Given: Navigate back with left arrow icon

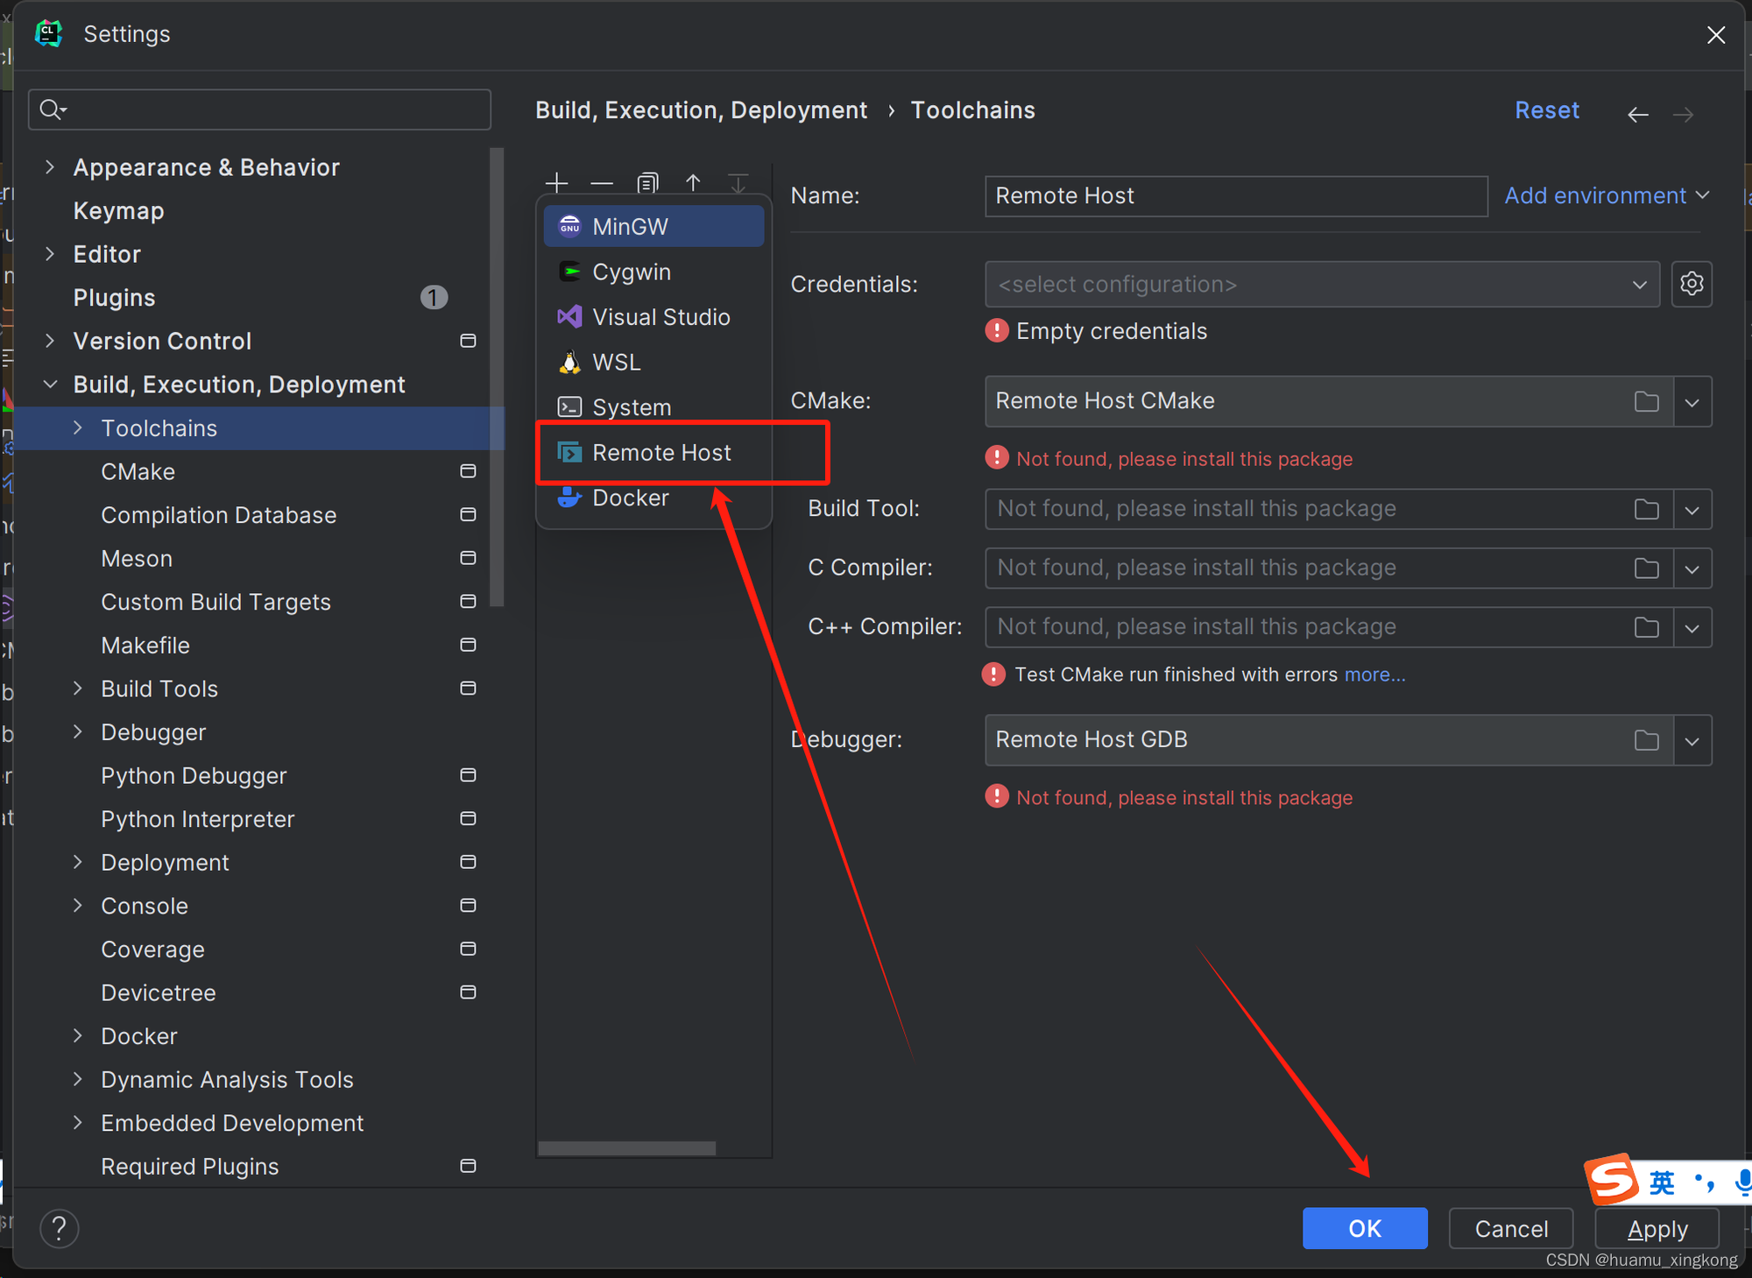Looking at the screenshot, I should tap(1637, 114).
